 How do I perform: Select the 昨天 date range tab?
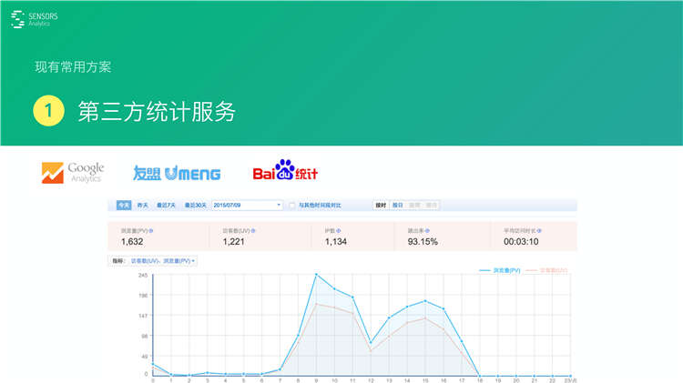(x=143, y=206)
